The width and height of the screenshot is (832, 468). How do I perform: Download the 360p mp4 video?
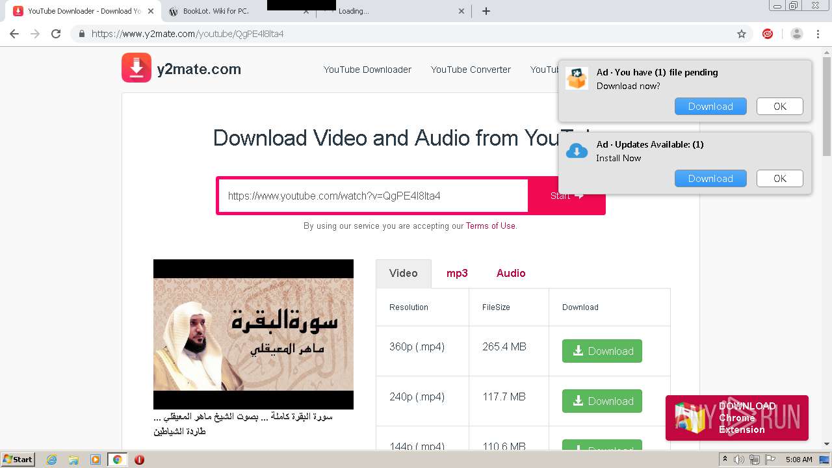click(x=602, y=351)
